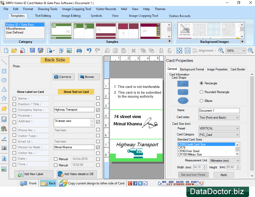Image resolution: width=255 pixels, height=197 pixels.
Task: Enable Manual checkbox beside 15:02:58
Action: click(55, 165)
